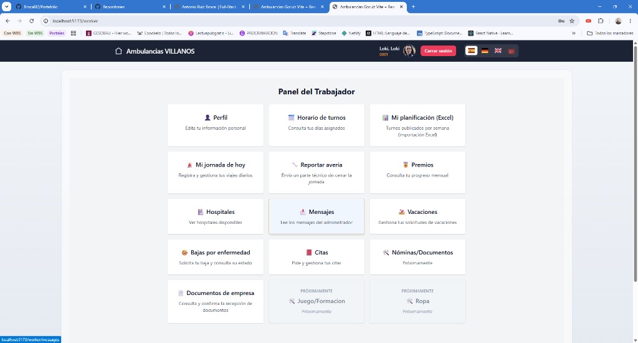Screen dimensions: 638x343
Task: Switch to the inactive Ambulancias Goruiz Vite tab
Action: (288, 7)
